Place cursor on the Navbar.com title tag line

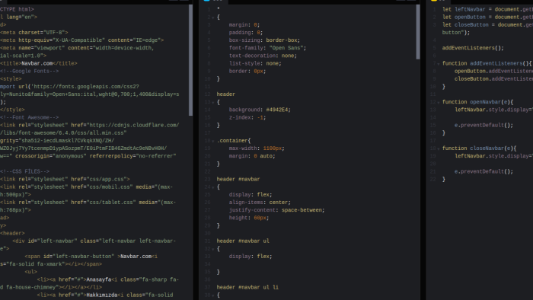tap(39, 63)
